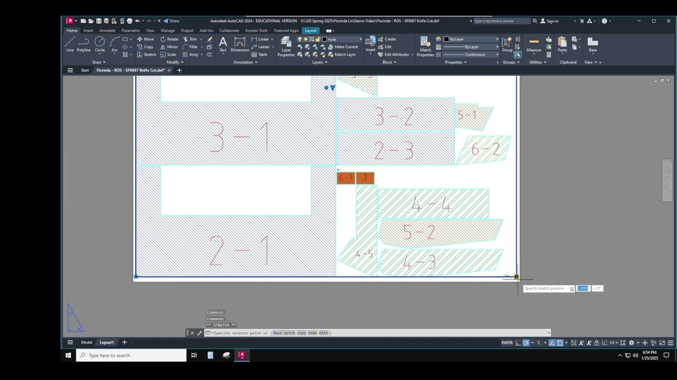Activate the Fillet command
The image size is (677, 380).
point(190,47)
